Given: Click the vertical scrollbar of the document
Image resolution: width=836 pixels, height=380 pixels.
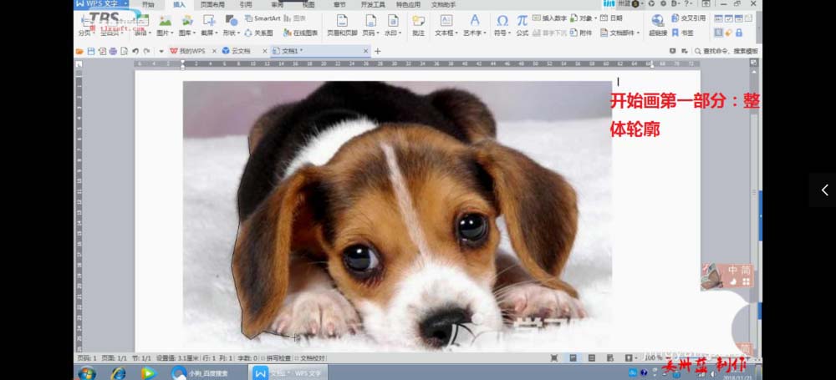Looking at the screenshot, I should coord(753,208).
